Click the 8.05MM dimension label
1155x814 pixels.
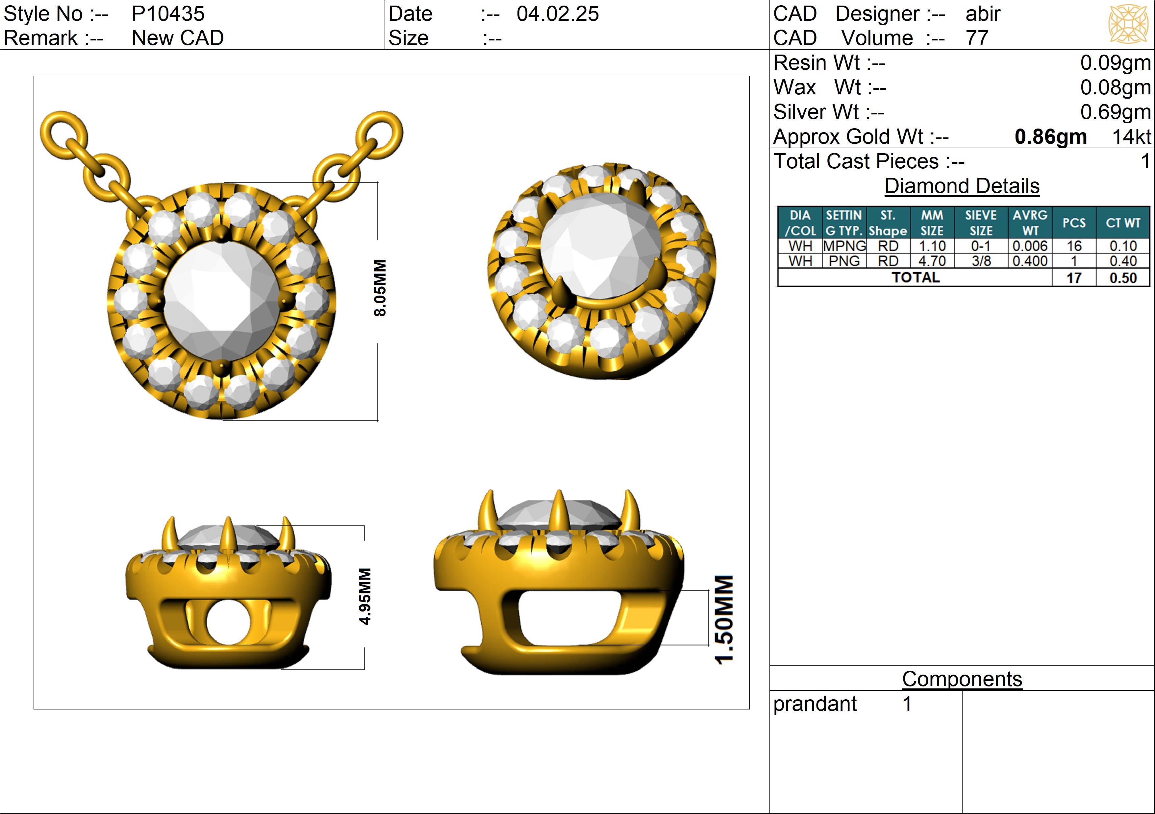point(380,288)
